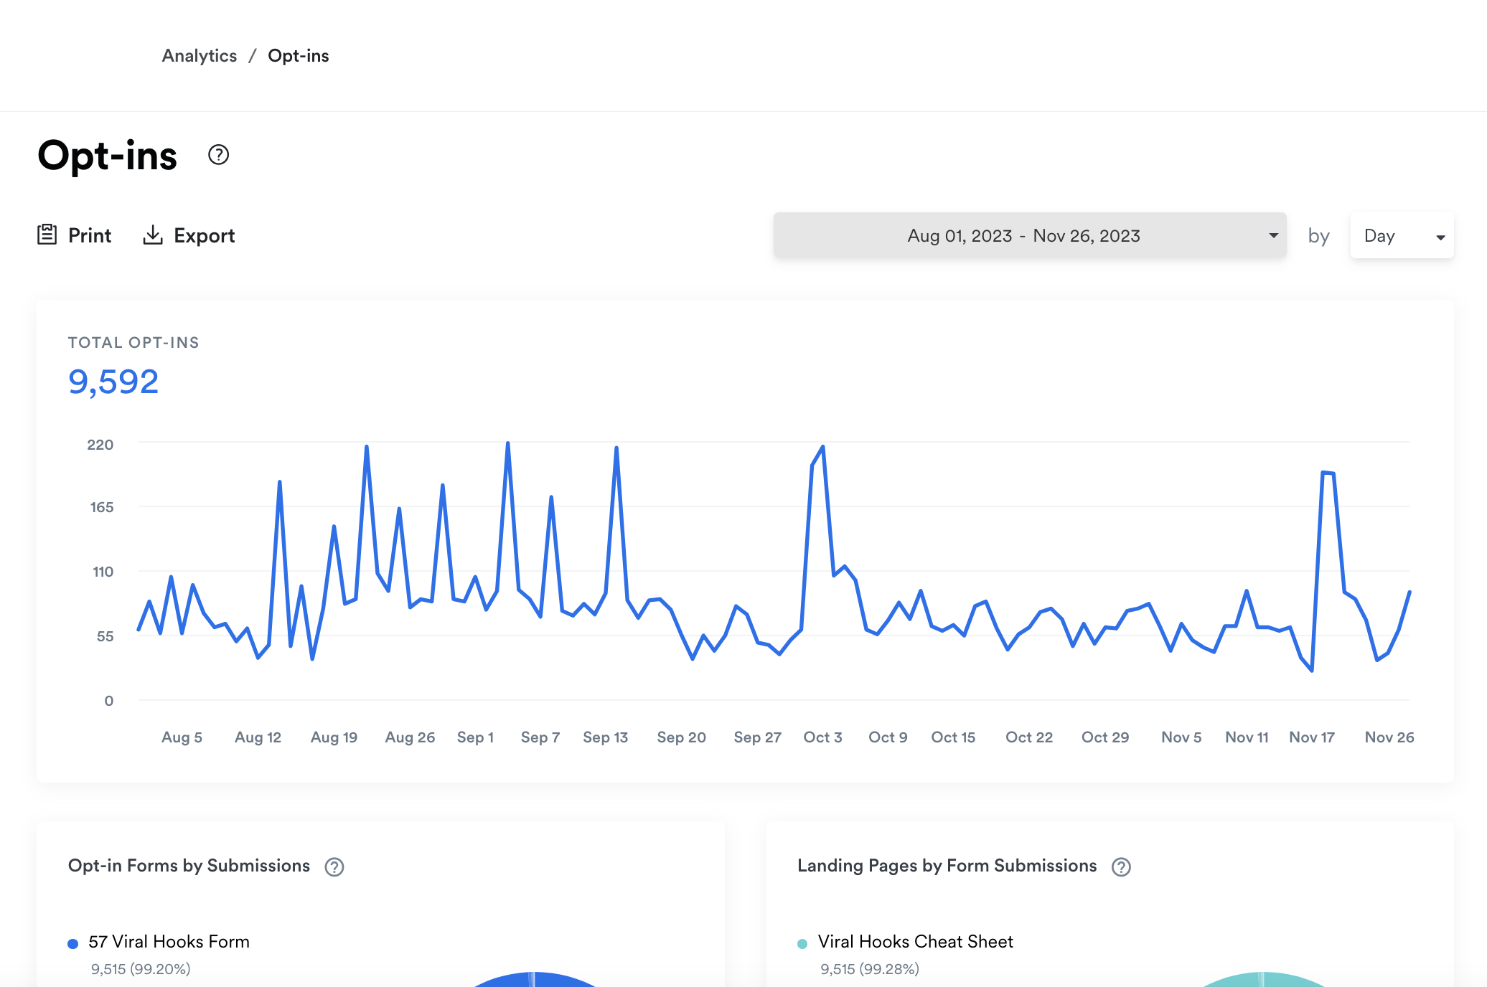This screenshot has width=1487, height=987.
Task: Click the Viral Hooks Cheat Sheet legend entry
Action: [x=915, y=941]
